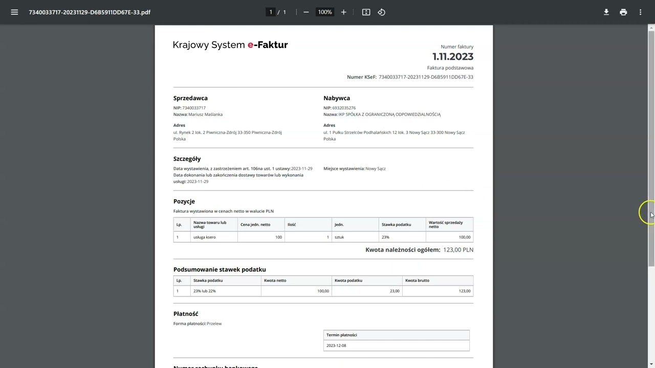655x368 pixels.
Task: Download the PDF file
Action: [x=606, y=12]
